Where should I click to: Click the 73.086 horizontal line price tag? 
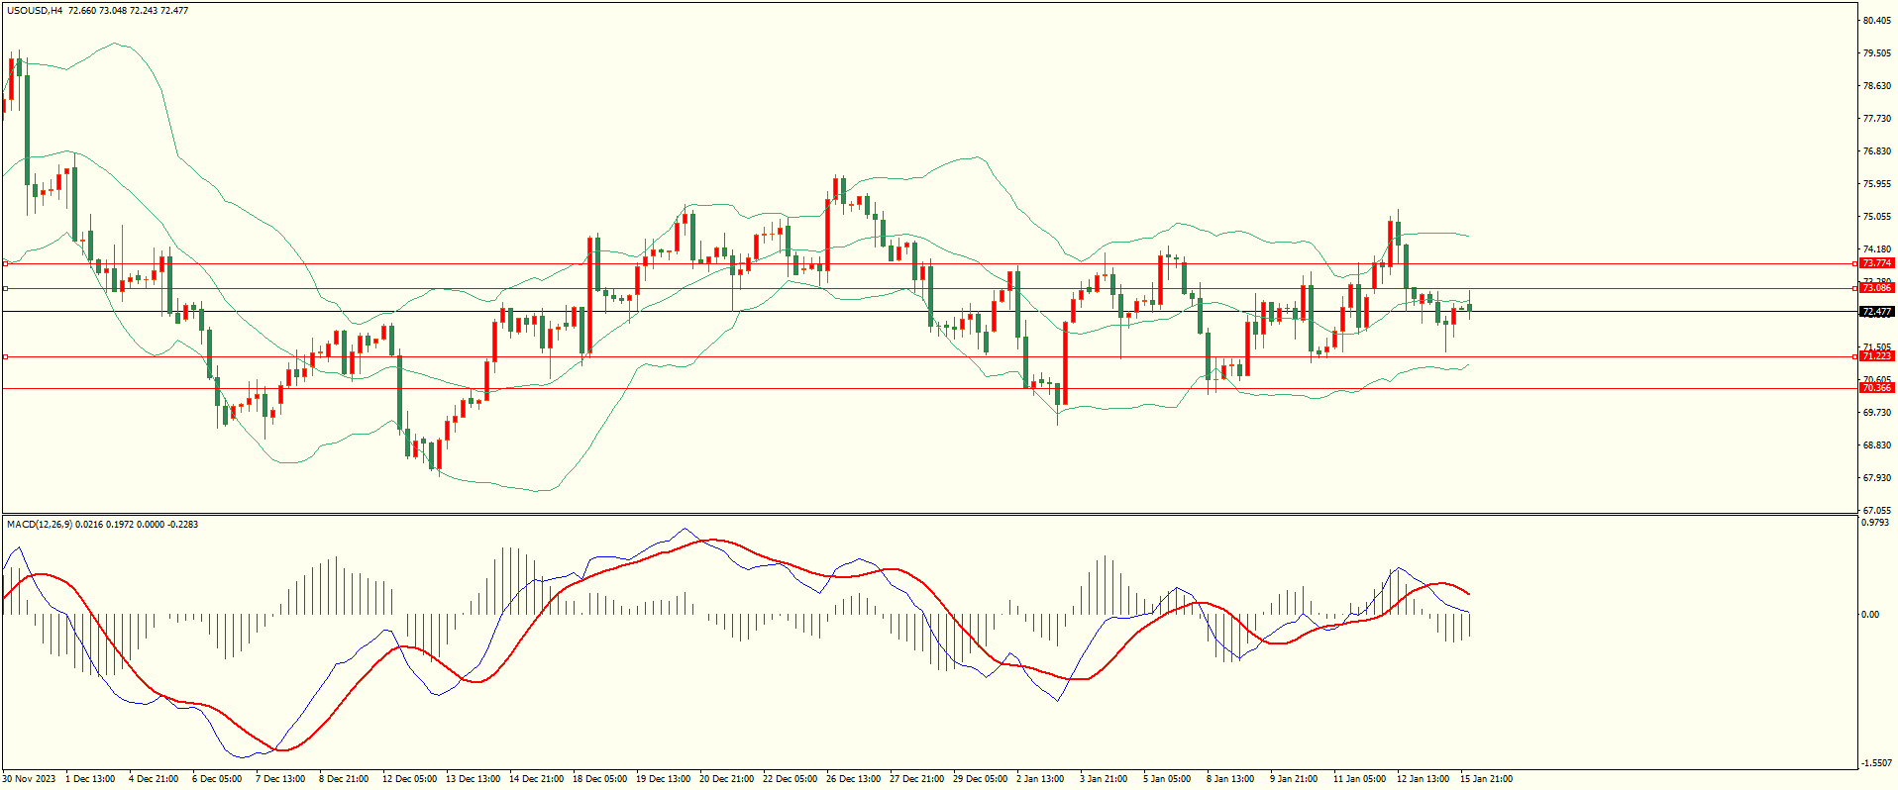tap(1876, 288)
